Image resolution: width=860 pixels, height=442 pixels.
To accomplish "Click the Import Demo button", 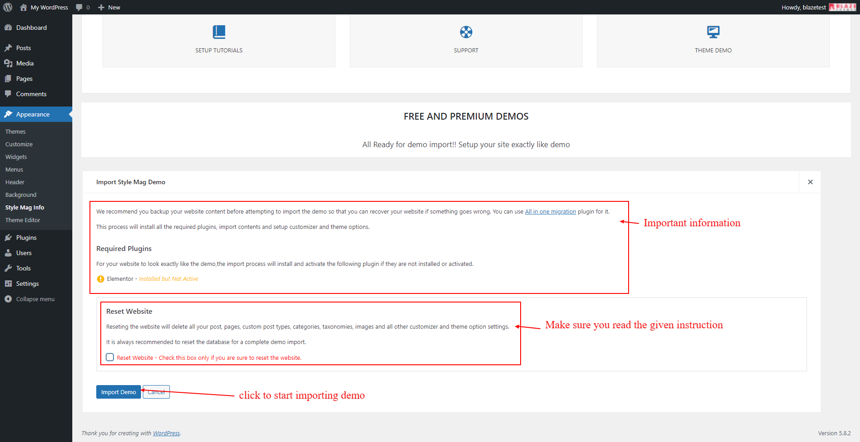I will tap(118, 392).
